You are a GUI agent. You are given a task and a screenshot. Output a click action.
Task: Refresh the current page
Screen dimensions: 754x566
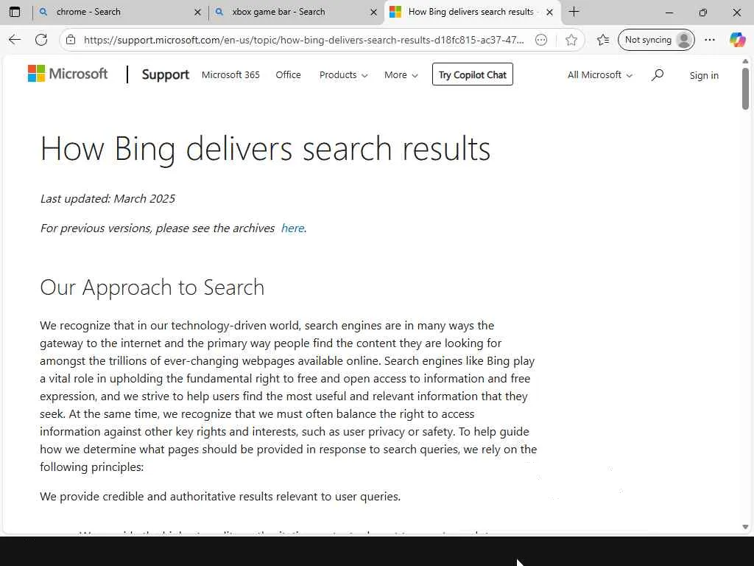coord(41,40)
